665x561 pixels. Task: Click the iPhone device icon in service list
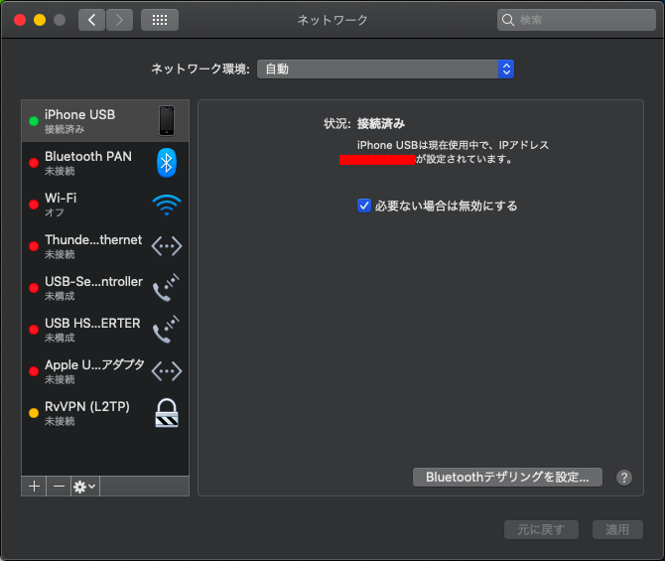point(167,121)
